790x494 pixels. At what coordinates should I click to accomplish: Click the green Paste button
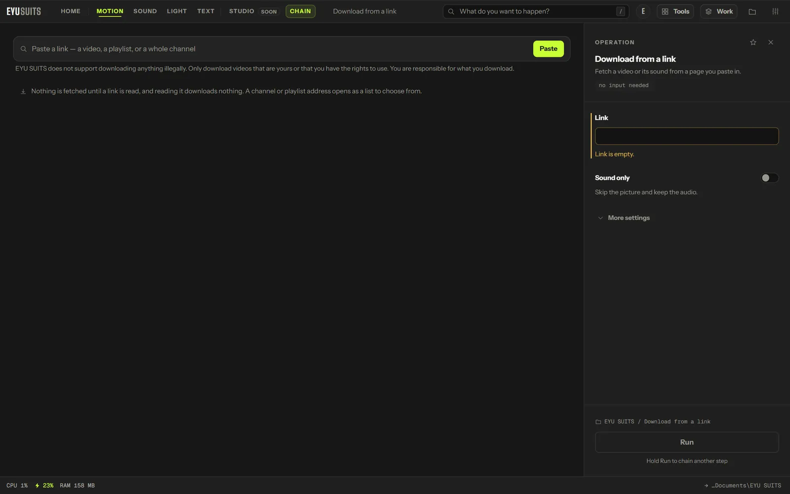tap(548, 49)
